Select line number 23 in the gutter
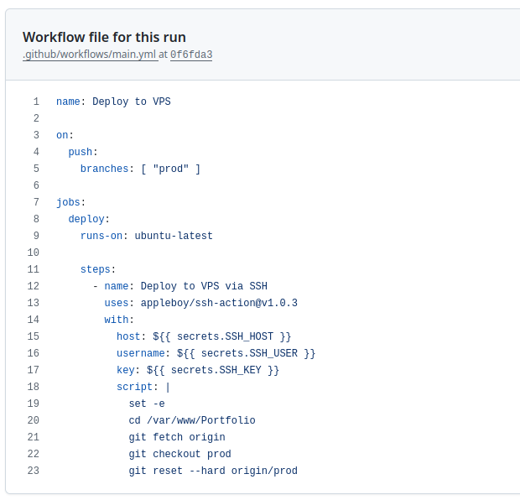 tap(34, 471)
